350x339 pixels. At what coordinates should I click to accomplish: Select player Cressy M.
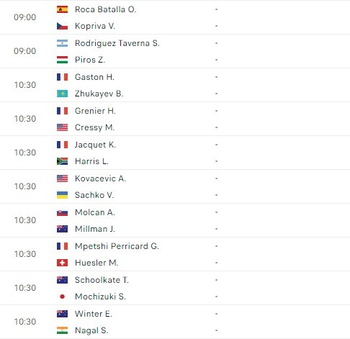(94, 127)
